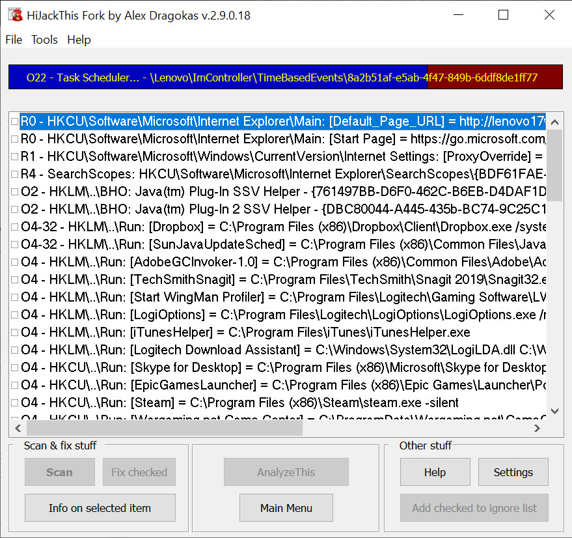Screen dimensions: 572x538
Task: Check the Java Plug-In SSV Helper BHO box
Action: pos(14,191)
